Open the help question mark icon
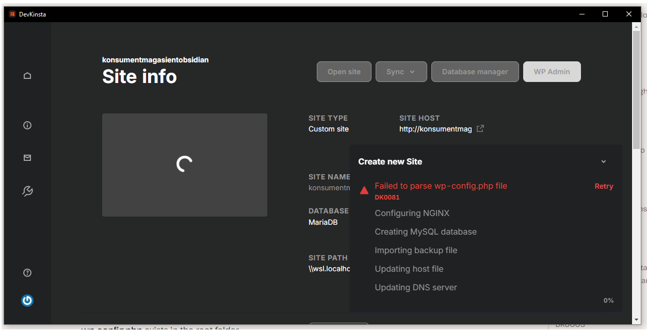Image resolution: width=647 pixels, height=331 pixels. 27,273
